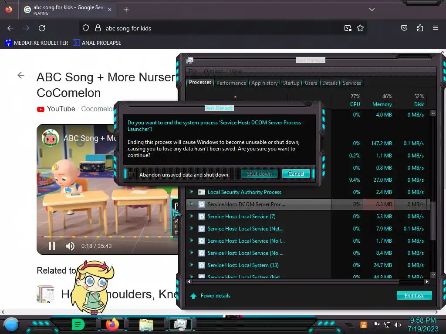Check Abandon unsaved data and shut down
This screenshot has height=334, width=446.
coord(132,174)
